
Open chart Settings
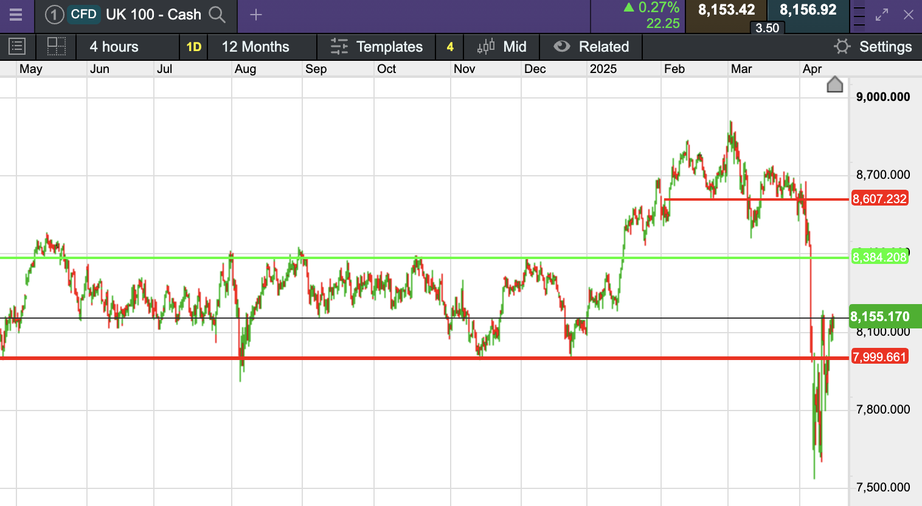[x=873, y=47]
